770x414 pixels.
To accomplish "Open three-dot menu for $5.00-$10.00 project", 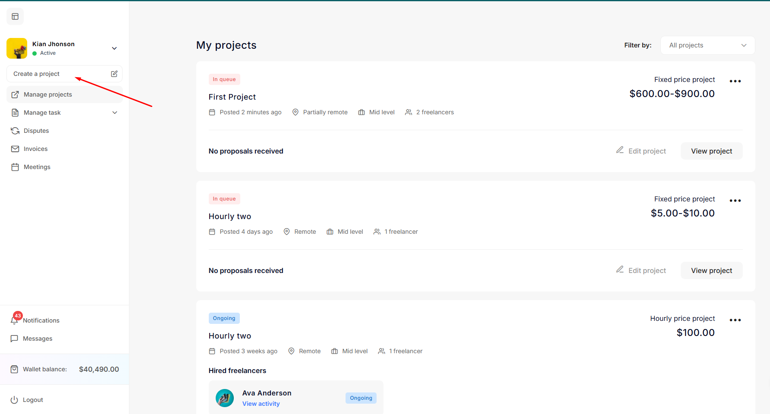I will pyautogui.click(x=735, y=201).
